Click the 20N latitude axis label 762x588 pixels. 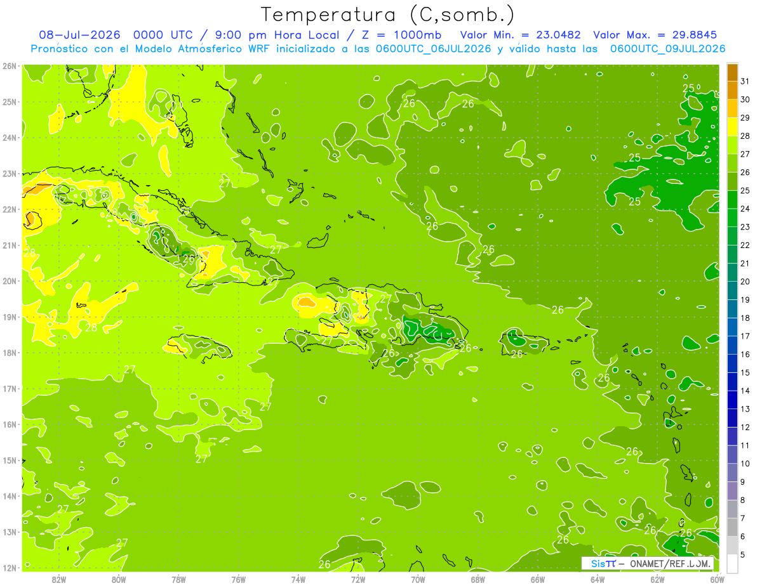pyautogui.click(x=9, y=281)
